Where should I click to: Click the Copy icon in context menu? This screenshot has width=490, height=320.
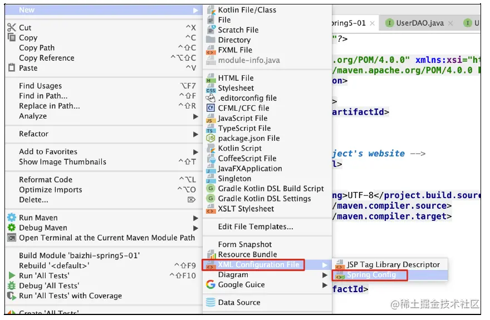pos(12,37)
